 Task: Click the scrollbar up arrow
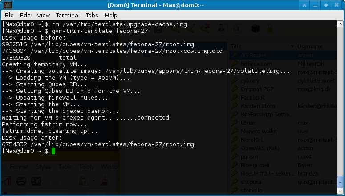(x=340, y=24)
